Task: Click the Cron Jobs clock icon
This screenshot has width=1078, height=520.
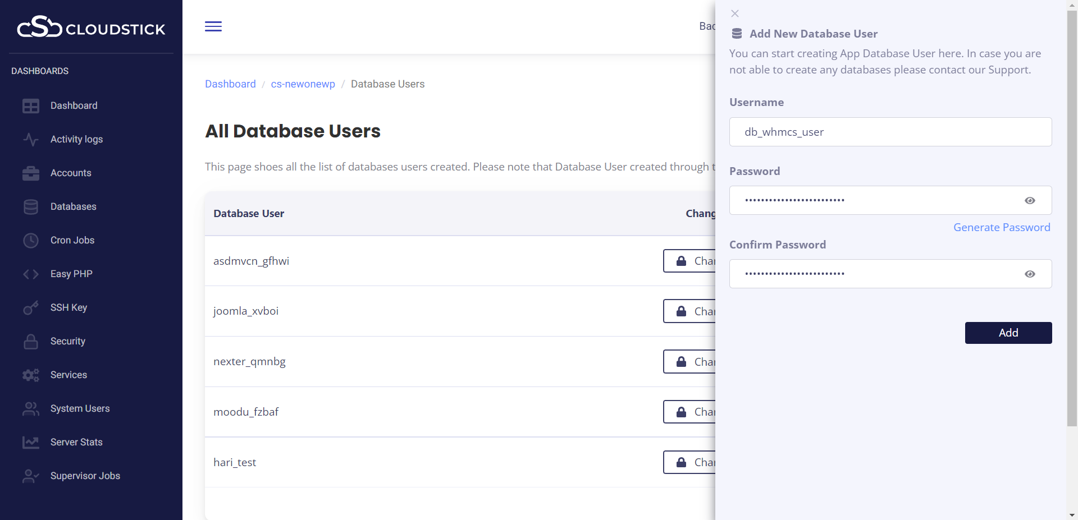Action: point(31,241)
